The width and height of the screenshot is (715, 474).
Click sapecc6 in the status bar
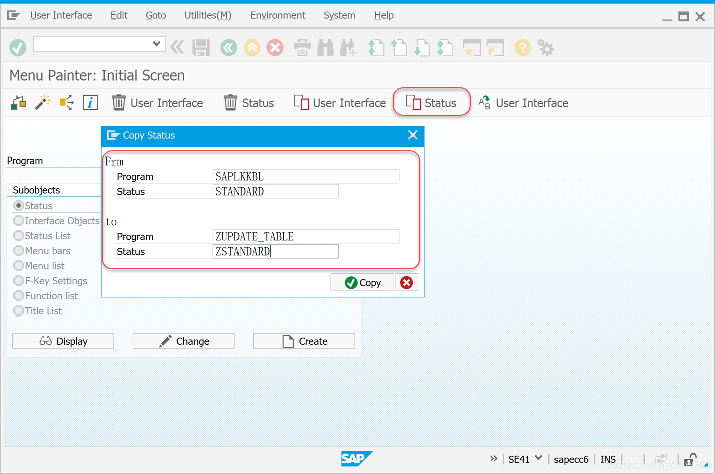coord(571,459)
